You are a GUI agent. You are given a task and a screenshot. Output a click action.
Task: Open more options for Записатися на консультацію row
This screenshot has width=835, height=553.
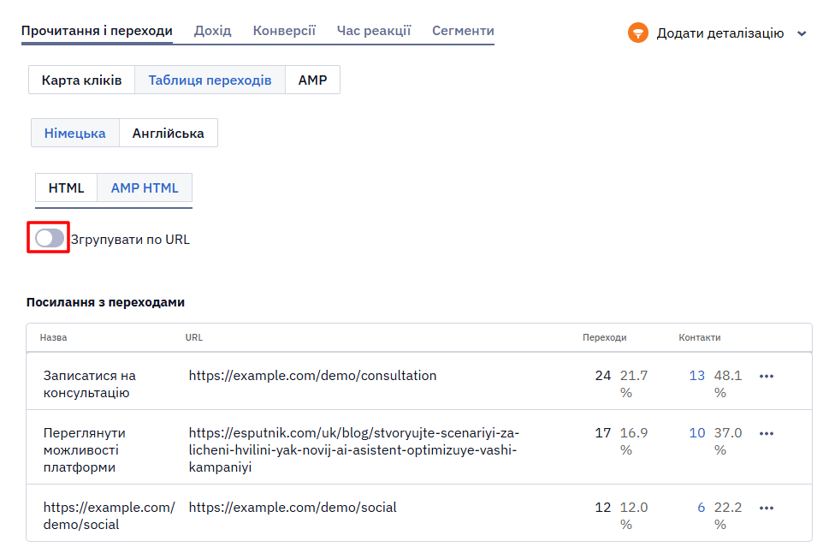coord(767,376)
